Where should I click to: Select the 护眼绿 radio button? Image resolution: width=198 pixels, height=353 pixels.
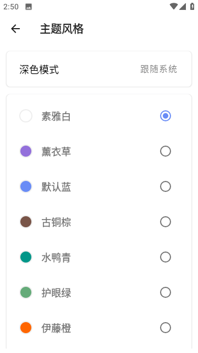click(x=166, y=292)
